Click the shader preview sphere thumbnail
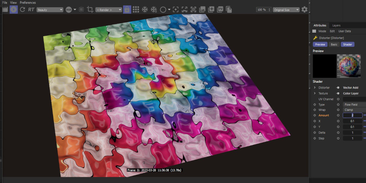 pos(348,66)
